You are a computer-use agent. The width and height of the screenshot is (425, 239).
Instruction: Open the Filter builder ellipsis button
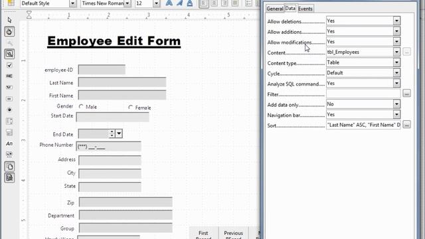(406, 94)
